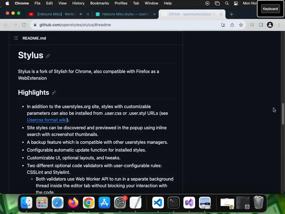
Task: Click the menu bar date and time
Action: (x=250, y=3)
